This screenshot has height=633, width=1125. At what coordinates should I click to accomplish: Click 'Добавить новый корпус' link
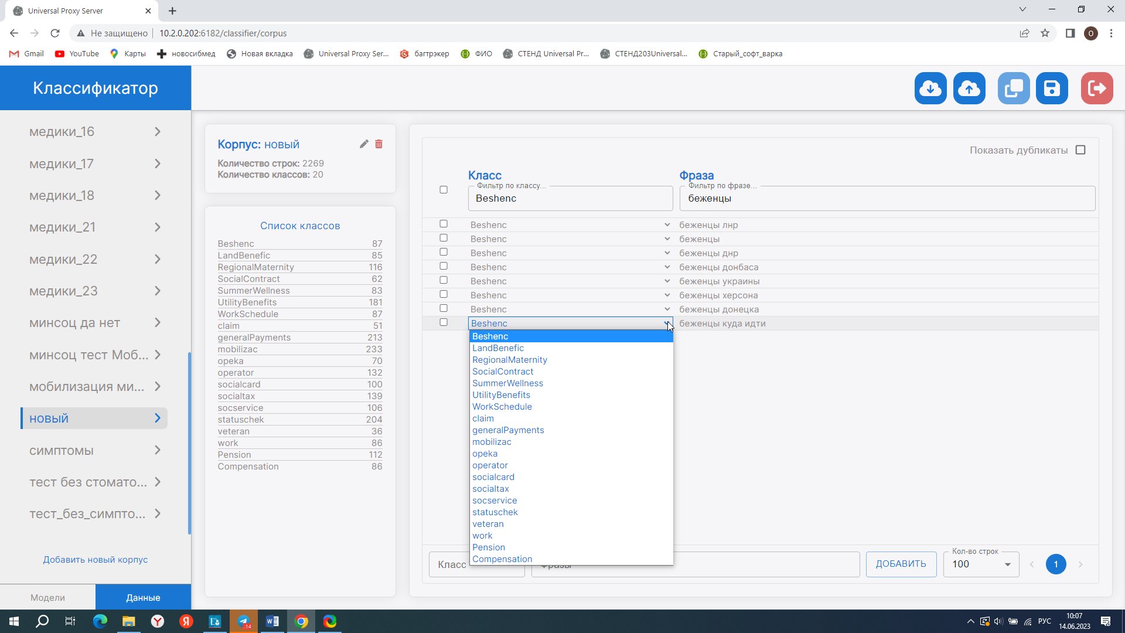coord(95,560)
